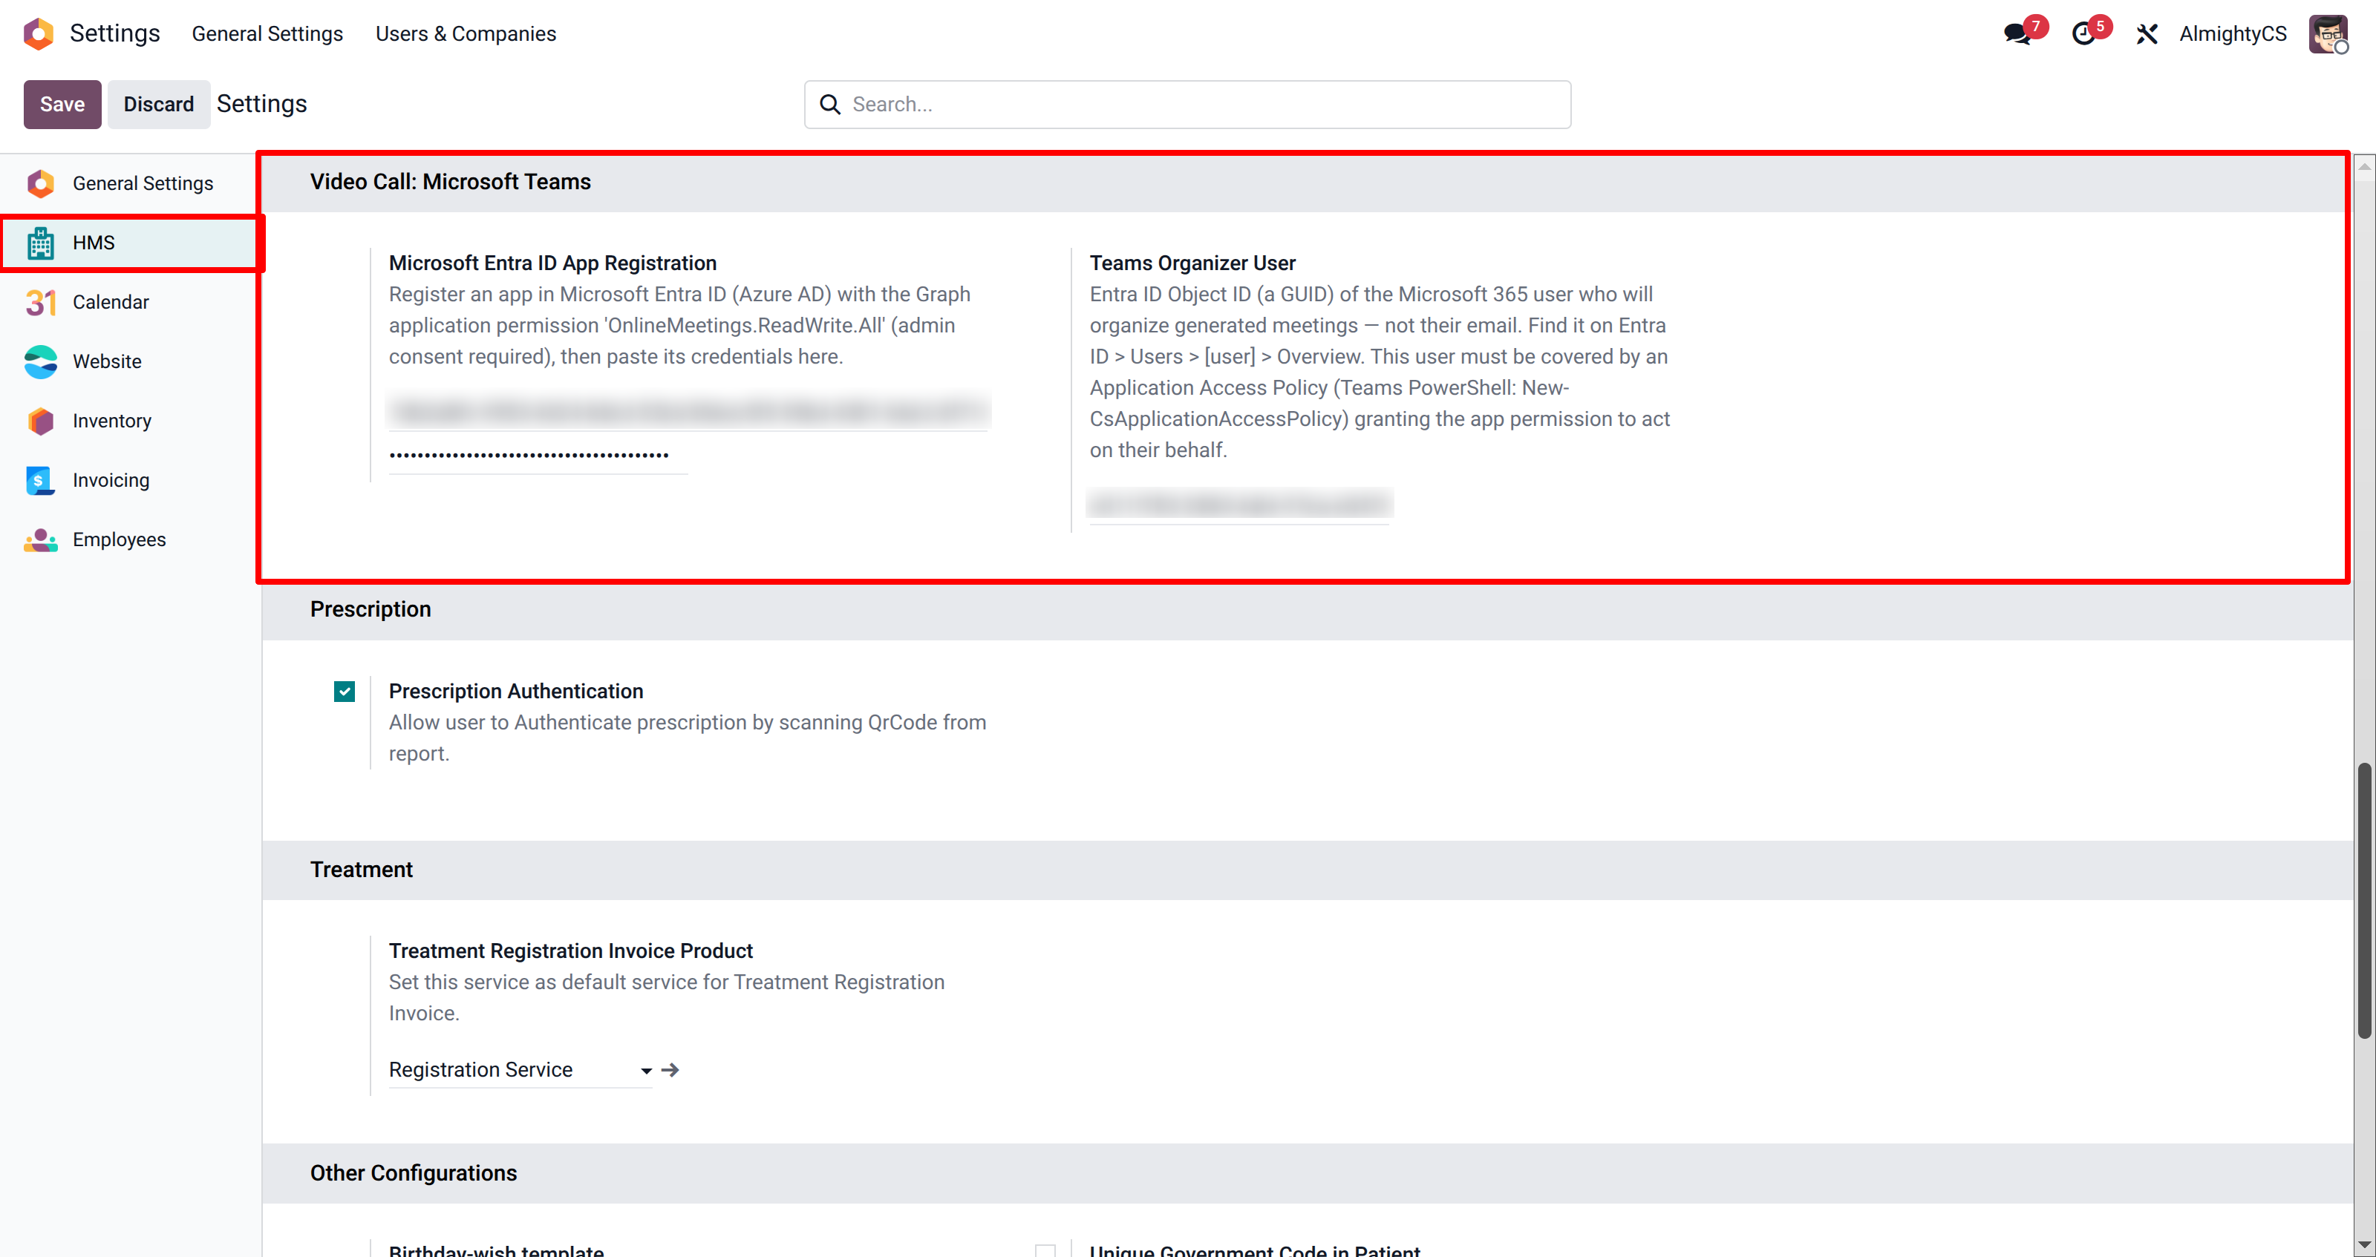Click the vertical scrollbar thumb
The width and height of the screenshot is (2376, 1257).
pos(2365,900)
